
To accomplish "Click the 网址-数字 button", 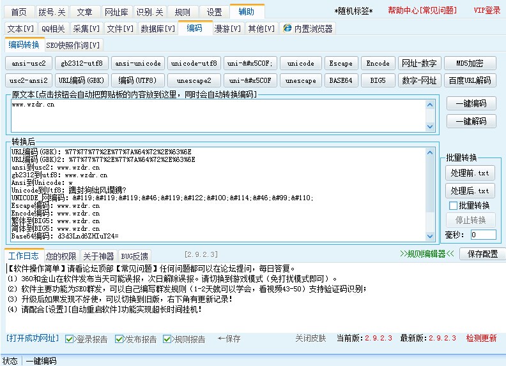I will click(419, 63).
